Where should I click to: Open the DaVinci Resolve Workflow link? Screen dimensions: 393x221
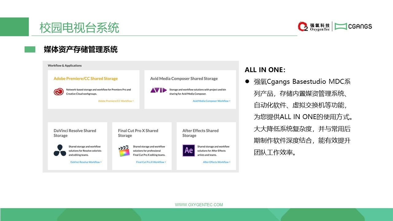(86, 162)
